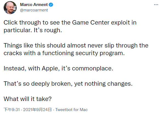Open Marco Arment's profile avatar photo
Screen dimensions: 159x113
(10, 8)
